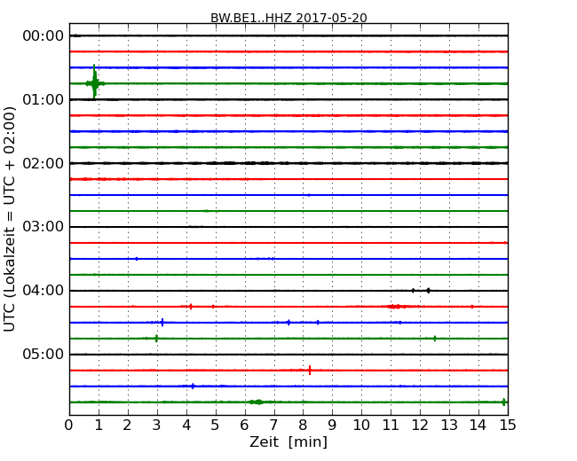Screen dimensions: 577x461
Task: Click x-axis tick label 2
Action: (x=128, y=426)
